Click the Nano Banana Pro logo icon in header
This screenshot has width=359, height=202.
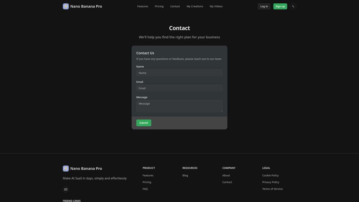pyautogui.click(x=66, y=6)
